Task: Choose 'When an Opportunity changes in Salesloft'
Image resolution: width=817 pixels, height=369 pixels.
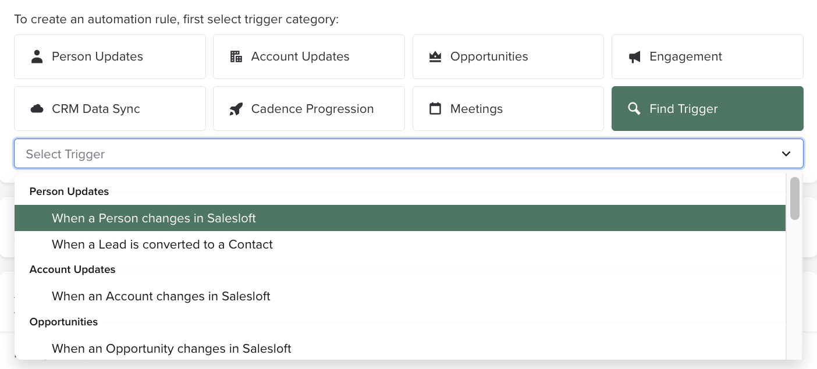Action: pyautogui.click(x=172, y=349)
